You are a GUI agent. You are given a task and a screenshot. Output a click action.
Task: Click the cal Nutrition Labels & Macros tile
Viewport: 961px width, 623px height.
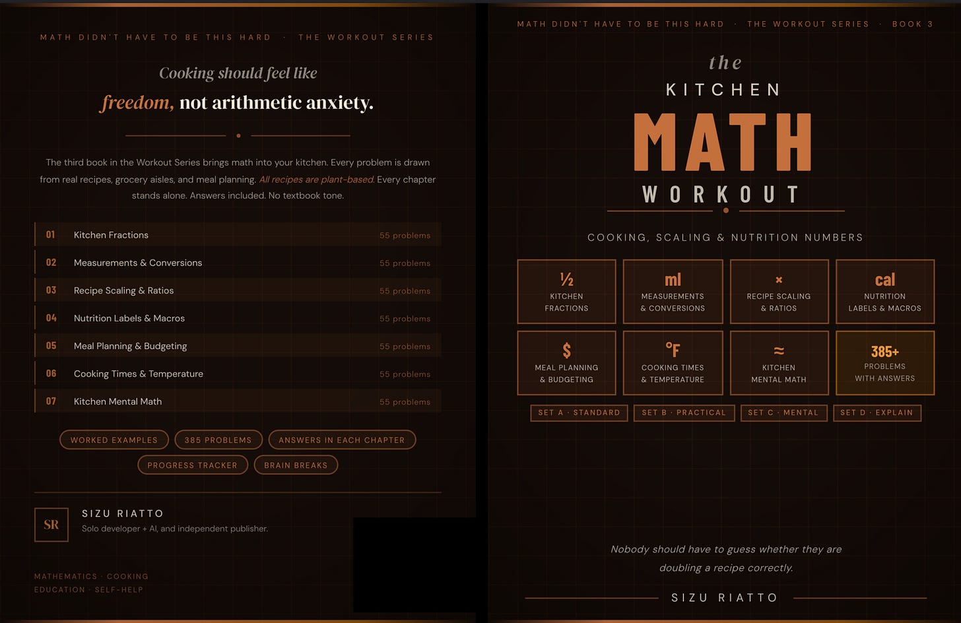point(885,292)
